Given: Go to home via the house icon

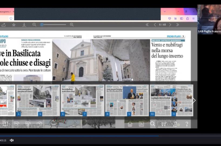Looking at the screenshot, I should pos(130,124).
